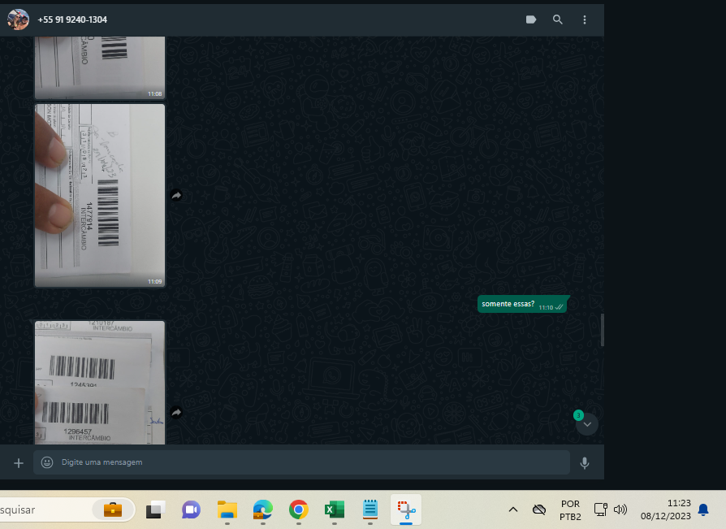Open Notepad from the taskbar
The height and width of the screenshot is (529, 726).
pyautogui.click(x=370, y=509)
